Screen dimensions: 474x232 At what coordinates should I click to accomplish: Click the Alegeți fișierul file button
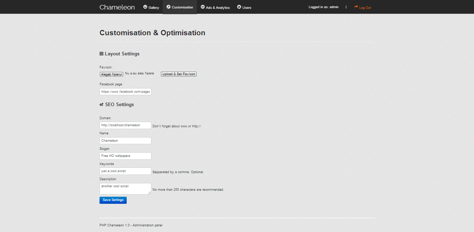pyautogui.click(x=112, y=74)
